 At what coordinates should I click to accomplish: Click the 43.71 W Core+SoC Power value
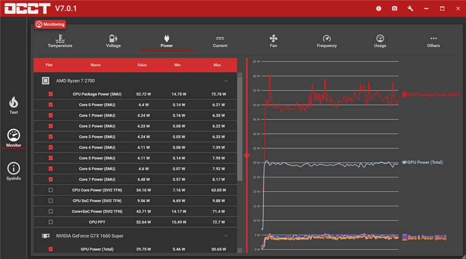(x=144, y=212)
